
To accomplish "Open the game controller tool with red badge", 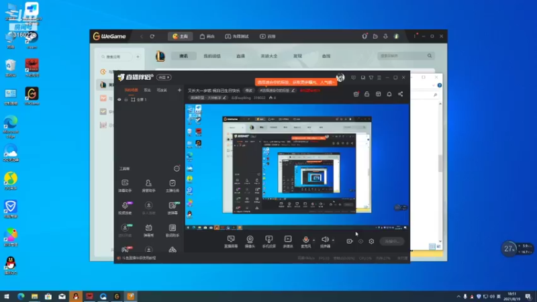I will [126, 250].
